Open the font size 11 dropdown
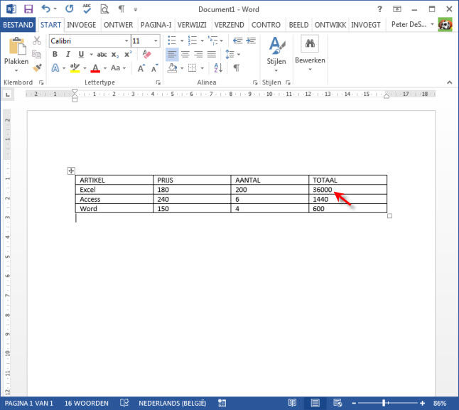This screenshot has width=459, height=410. pyautogui.click(x=156, y=41)
